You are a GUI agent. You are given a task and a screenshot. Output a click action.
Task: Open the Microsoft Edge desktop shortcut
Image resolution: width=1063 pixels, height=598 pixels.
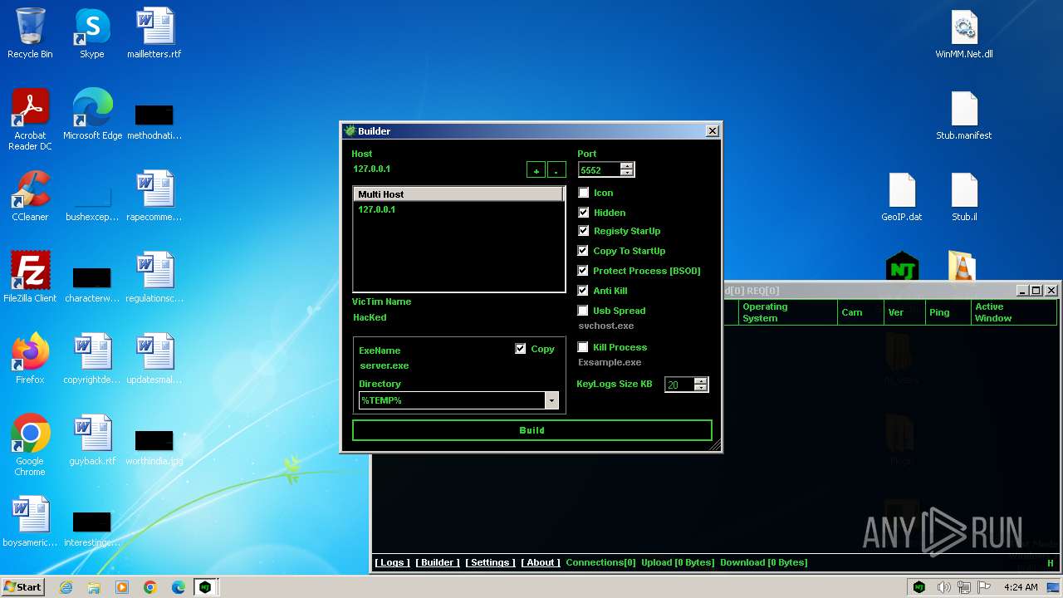[92, 115]
